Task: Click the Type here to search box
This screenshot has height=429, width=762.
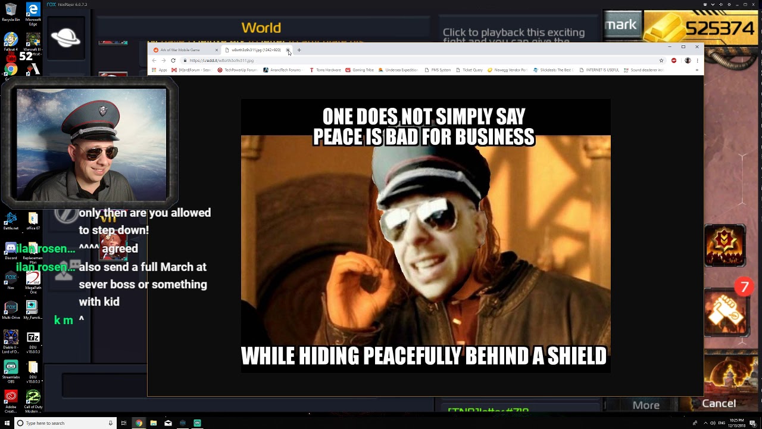Action: tap(64, 423)
